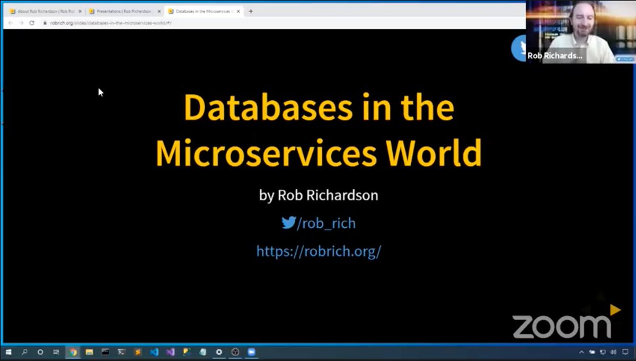Image resolution: width=636 pixels, height=361 pixels.
Task: Click the Twitter bird icon on slide
Action: click(x=288, y=223)
